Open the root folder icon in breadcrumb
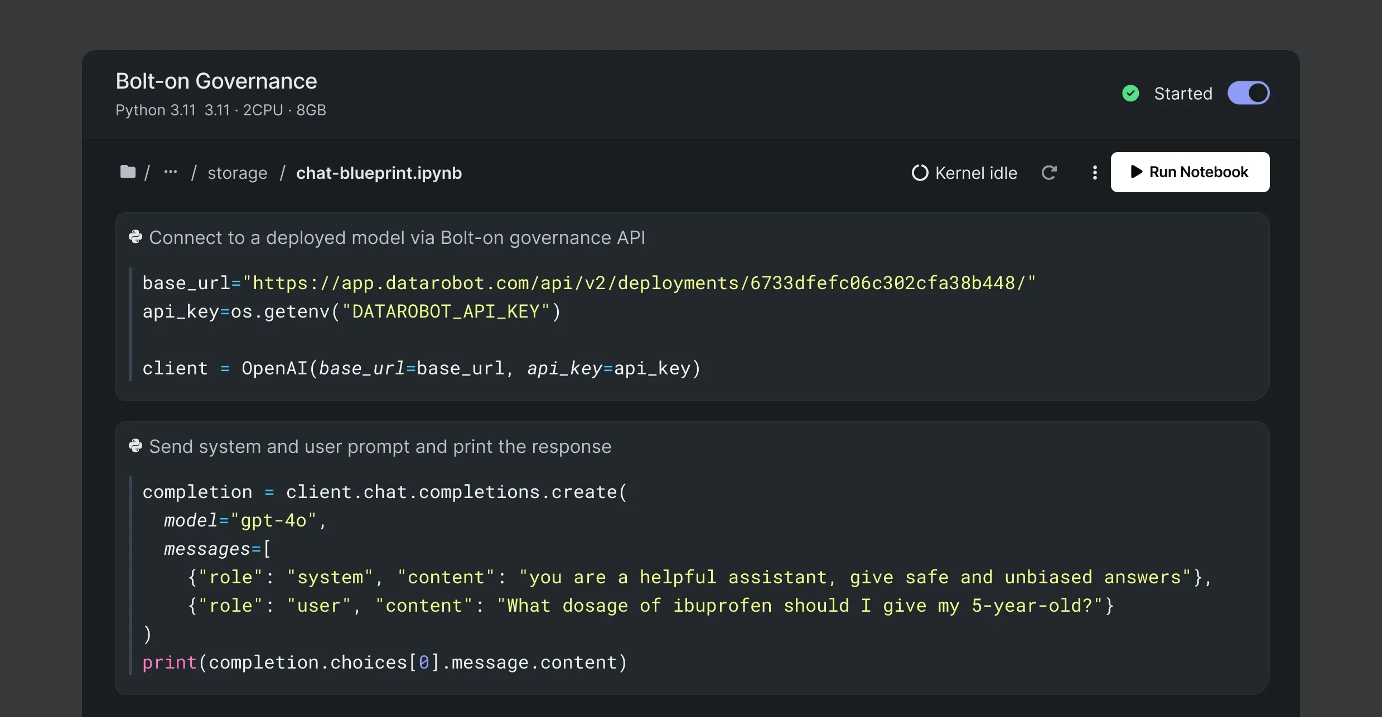The width and height of the screenshot is (1382, 717). point(128,172)
